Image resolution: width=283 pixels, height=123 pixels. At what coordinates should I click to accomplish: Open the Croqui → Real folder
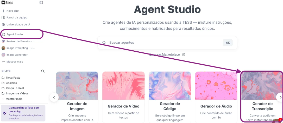tap(13, 88)
